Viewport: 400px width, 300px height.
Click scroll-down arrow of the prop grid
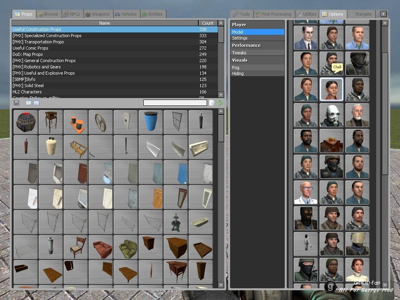coord(221,285)
